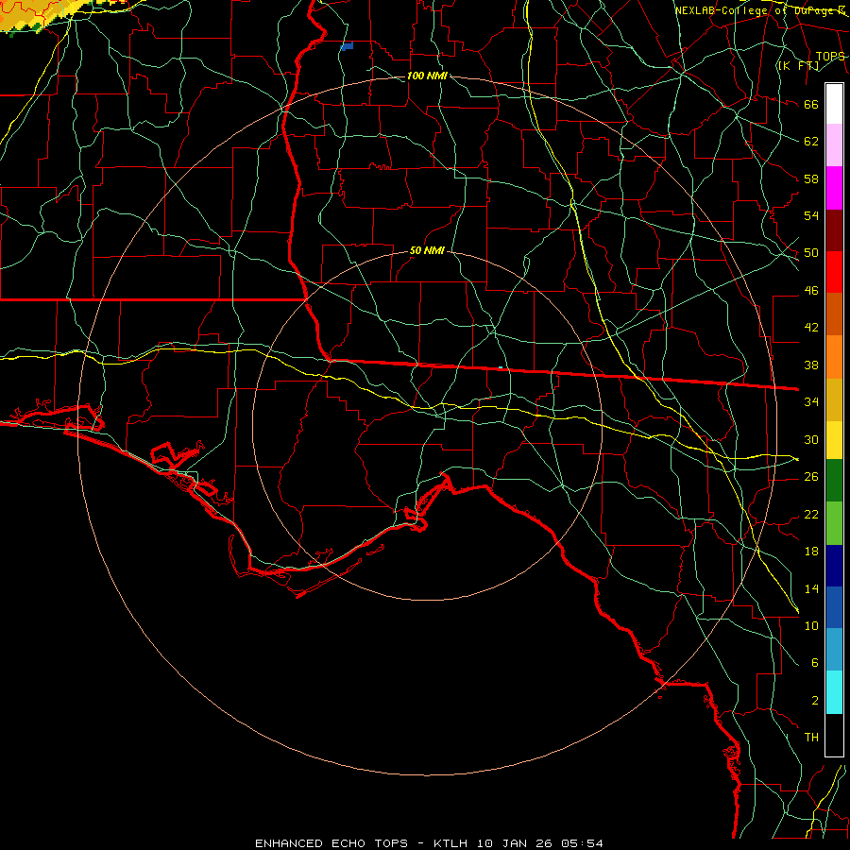Click the small blue echo near the top
This screenshot has width=850, height=850.
(x=347, y=46)
